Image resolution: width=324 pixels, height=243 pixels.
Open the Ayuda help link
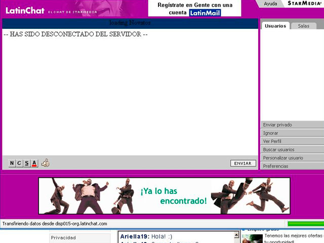pyautogui.click(x=270, y=4)
